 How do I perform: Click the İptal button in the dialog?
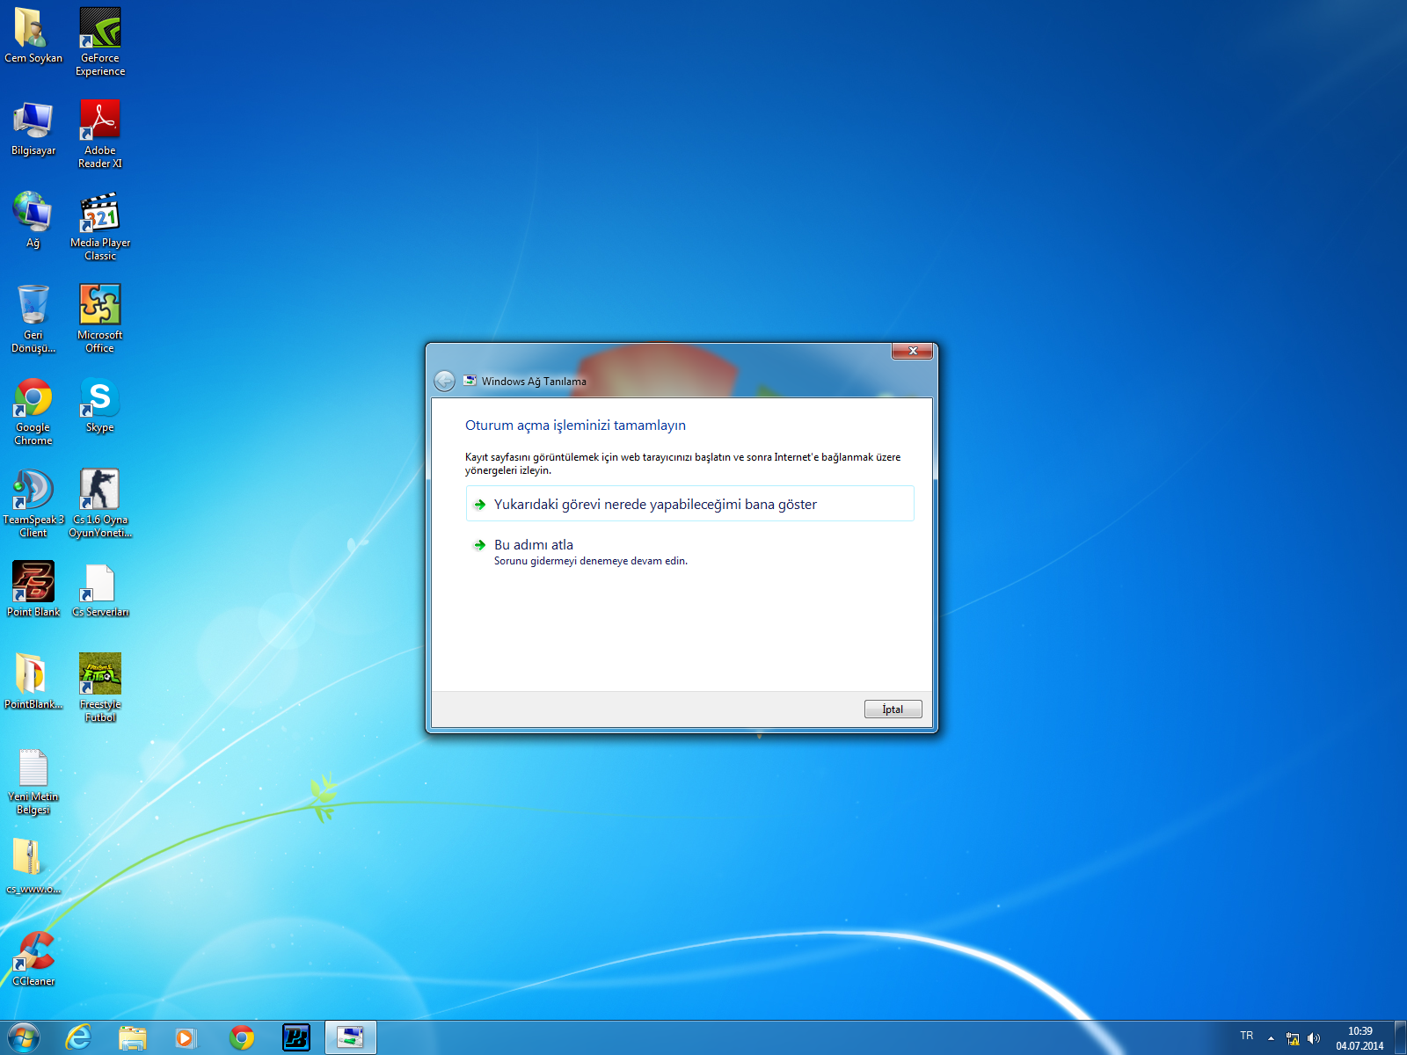pyautogui.click(x=893, y=709)
